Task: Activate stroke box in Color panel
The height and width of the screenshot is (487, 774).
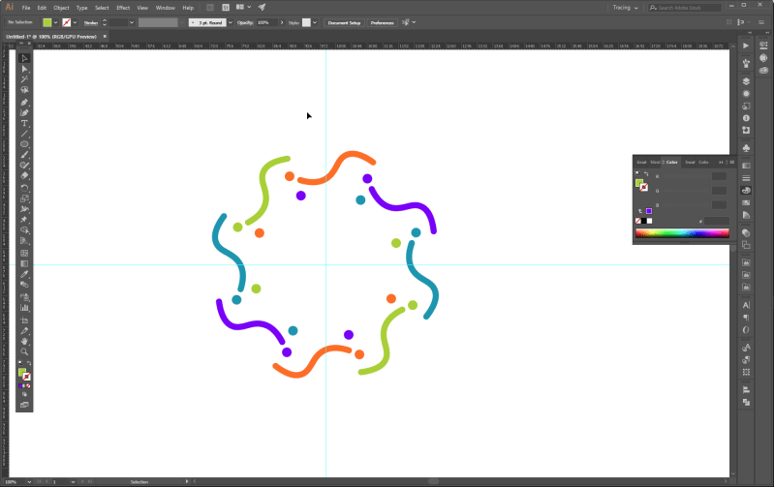Action: (643, 188)
